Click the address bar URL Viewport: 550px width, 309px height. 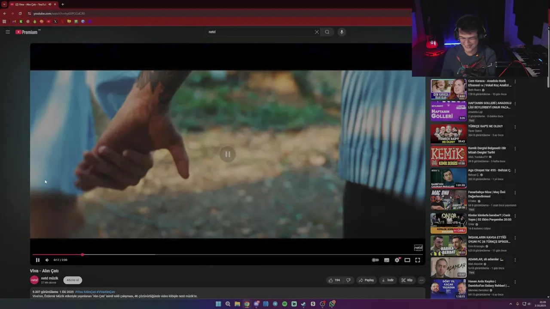coord(59,13)
